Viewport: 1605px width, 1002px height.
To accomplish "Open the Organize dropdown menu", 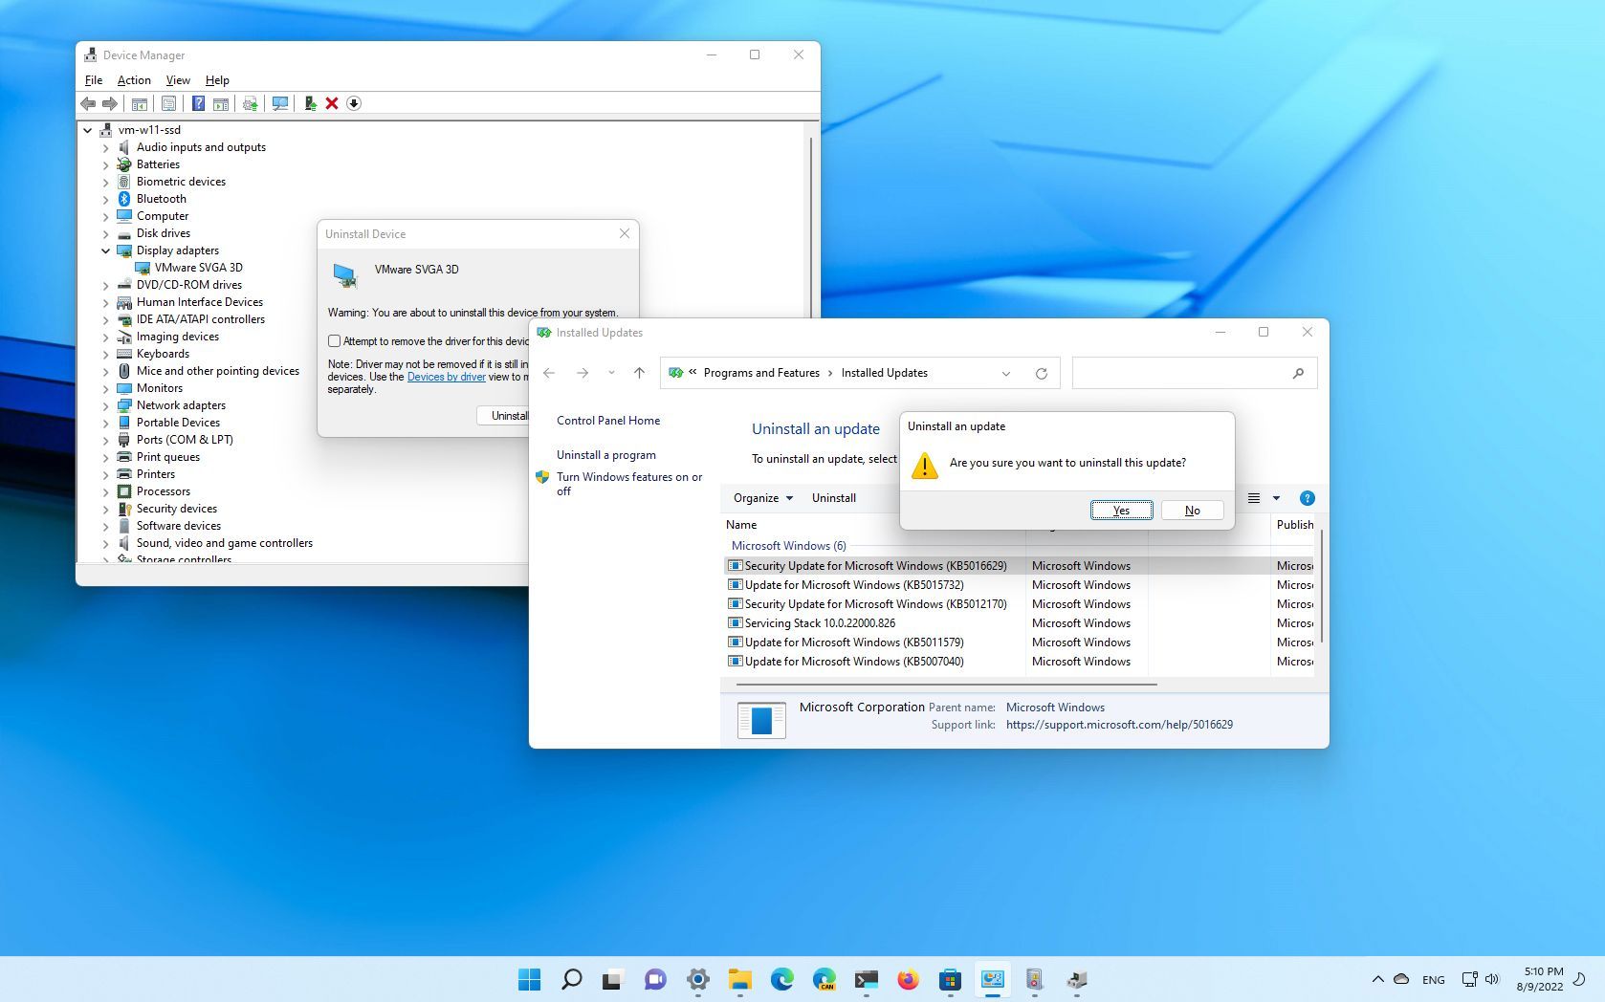I will [x=761, y=498].
